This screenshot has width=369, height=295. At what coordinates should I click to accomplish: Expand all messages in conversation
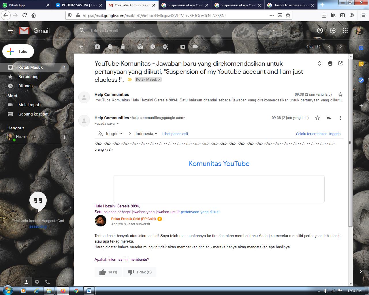[319, 63]
